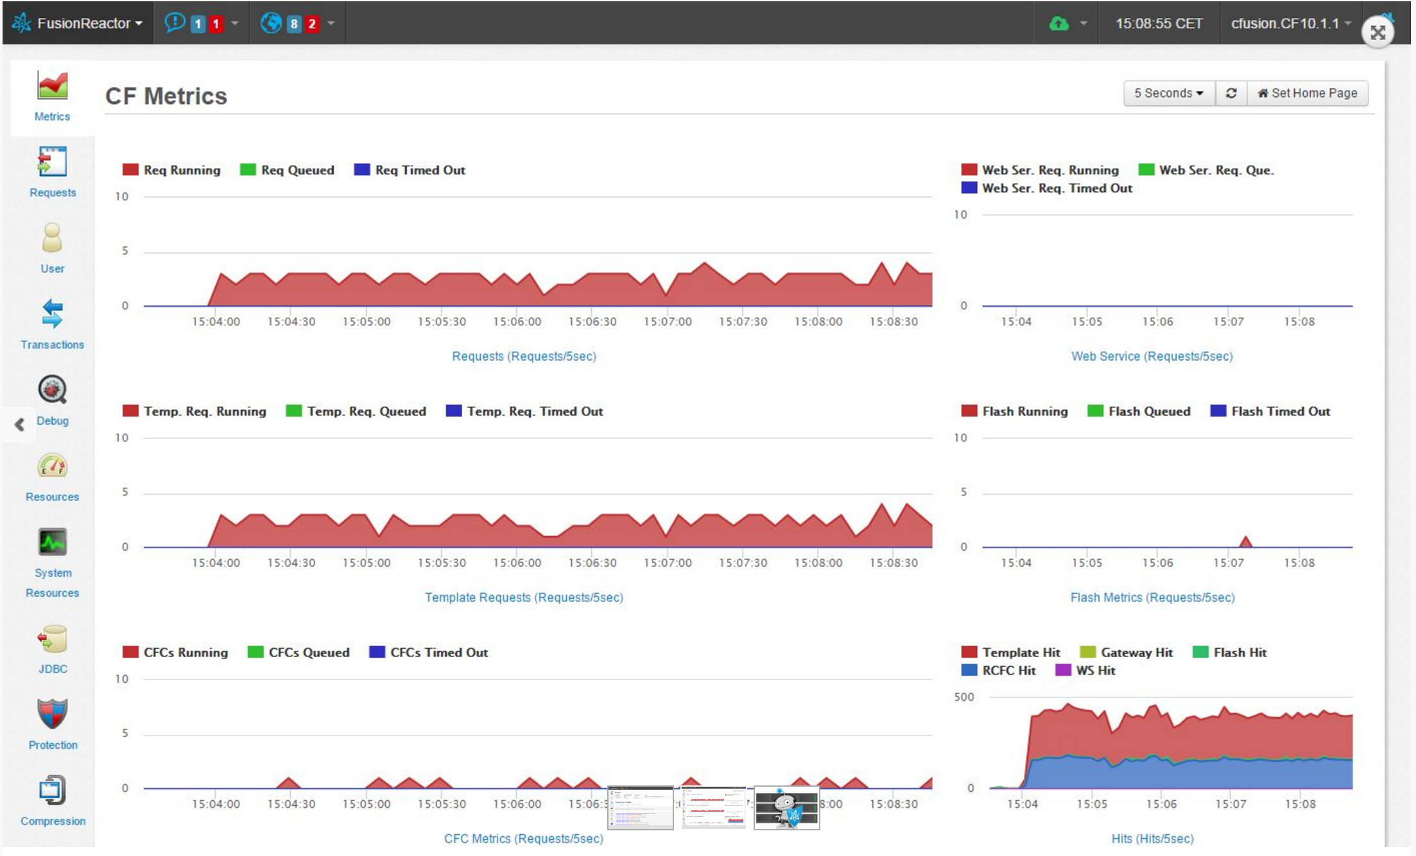Open the 5 Seconds refresh interval dropdown
This screenshot has width=1416, height=856.
pos(1168,93)
